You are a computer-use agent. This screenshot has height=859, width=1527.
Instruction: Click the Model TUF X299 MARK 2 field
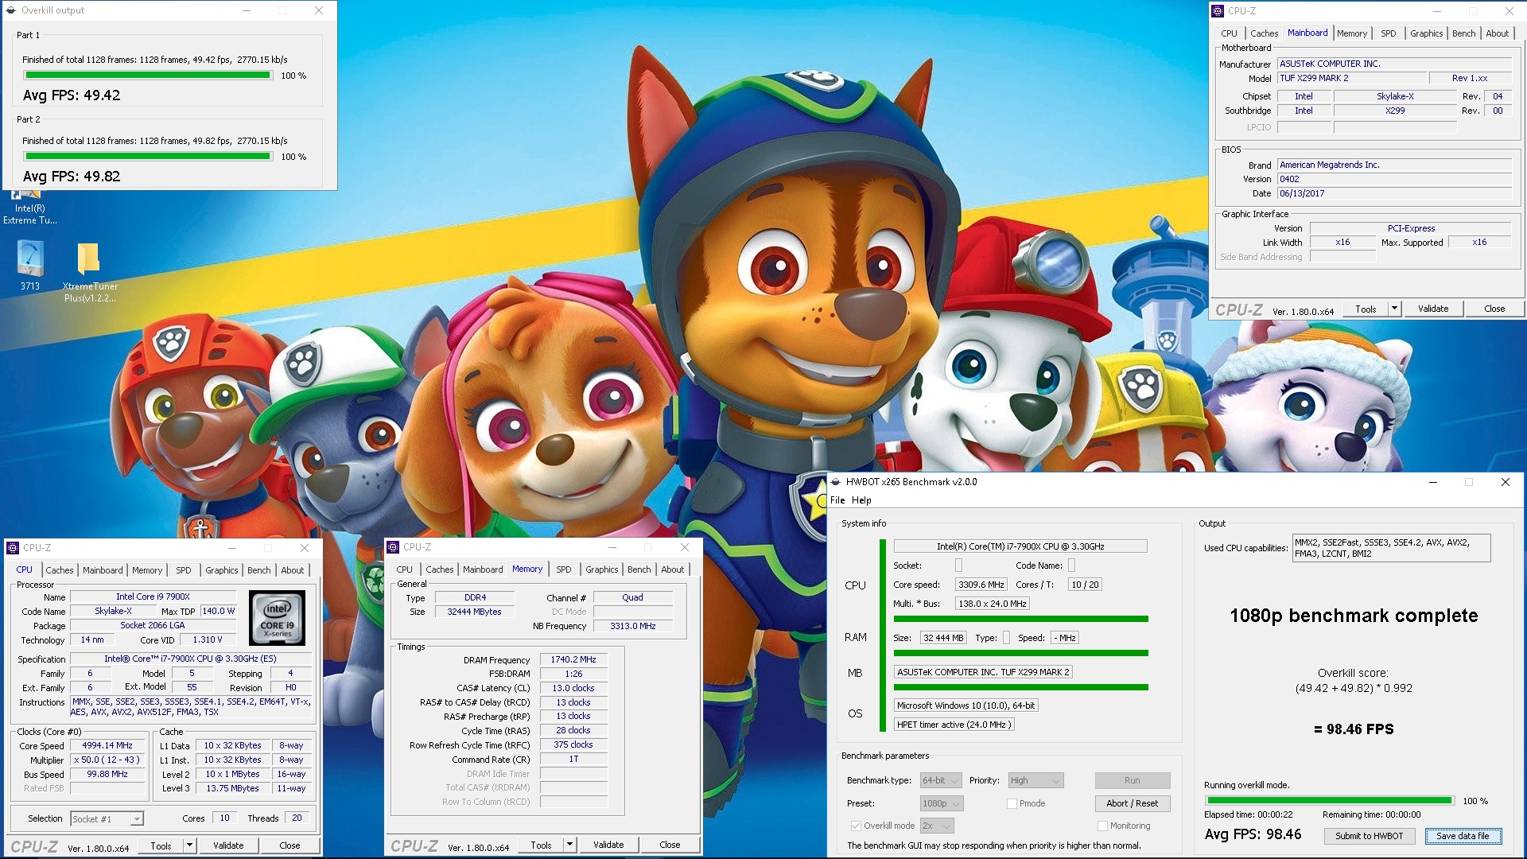pyautogui.click(x=1350, y=78)
